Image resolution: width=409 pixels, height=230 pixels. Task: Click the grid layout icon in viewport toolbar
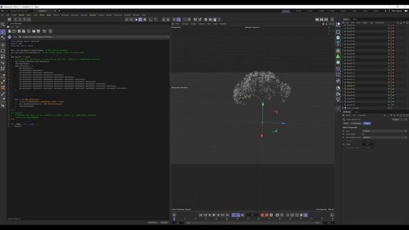[174, 20]
